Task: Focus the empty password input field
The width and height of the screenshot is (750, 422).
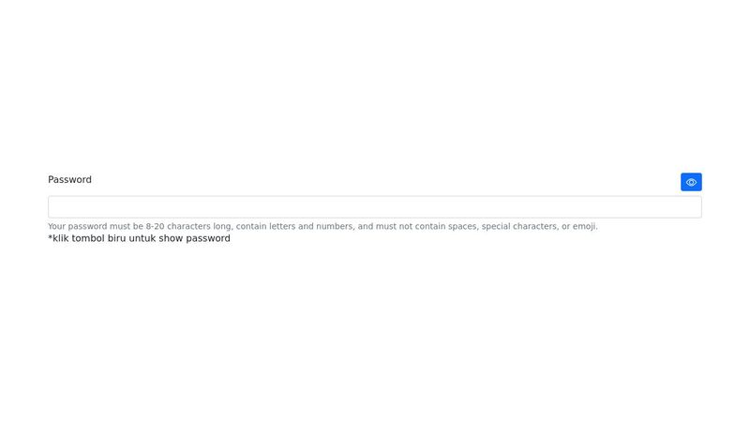Action: pyautogui.click(x=374, y=206)
